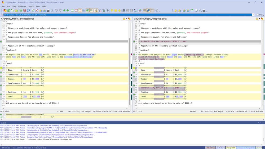Click the blue Save both files icon
The height and width of the screenshot is (149, 265).
tap(28, 11)
